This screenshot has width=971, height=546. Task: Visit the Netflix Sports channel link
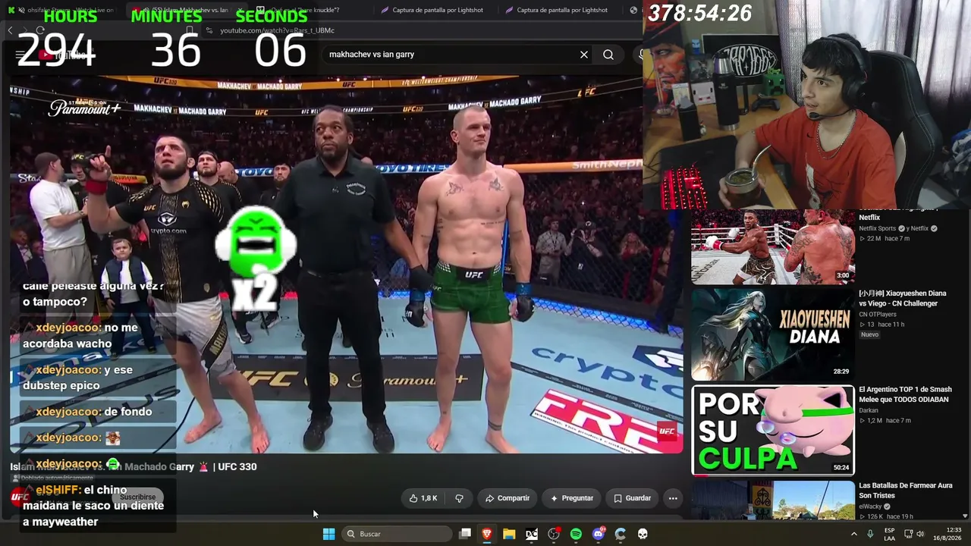pyautogui.click(x=877, y=228)
